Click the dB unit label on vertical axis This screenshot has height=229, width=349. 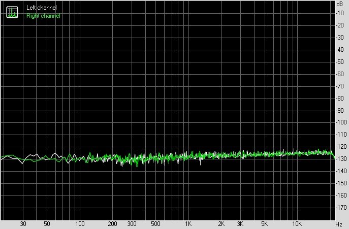pyautogui.click(x=340, y=4)
